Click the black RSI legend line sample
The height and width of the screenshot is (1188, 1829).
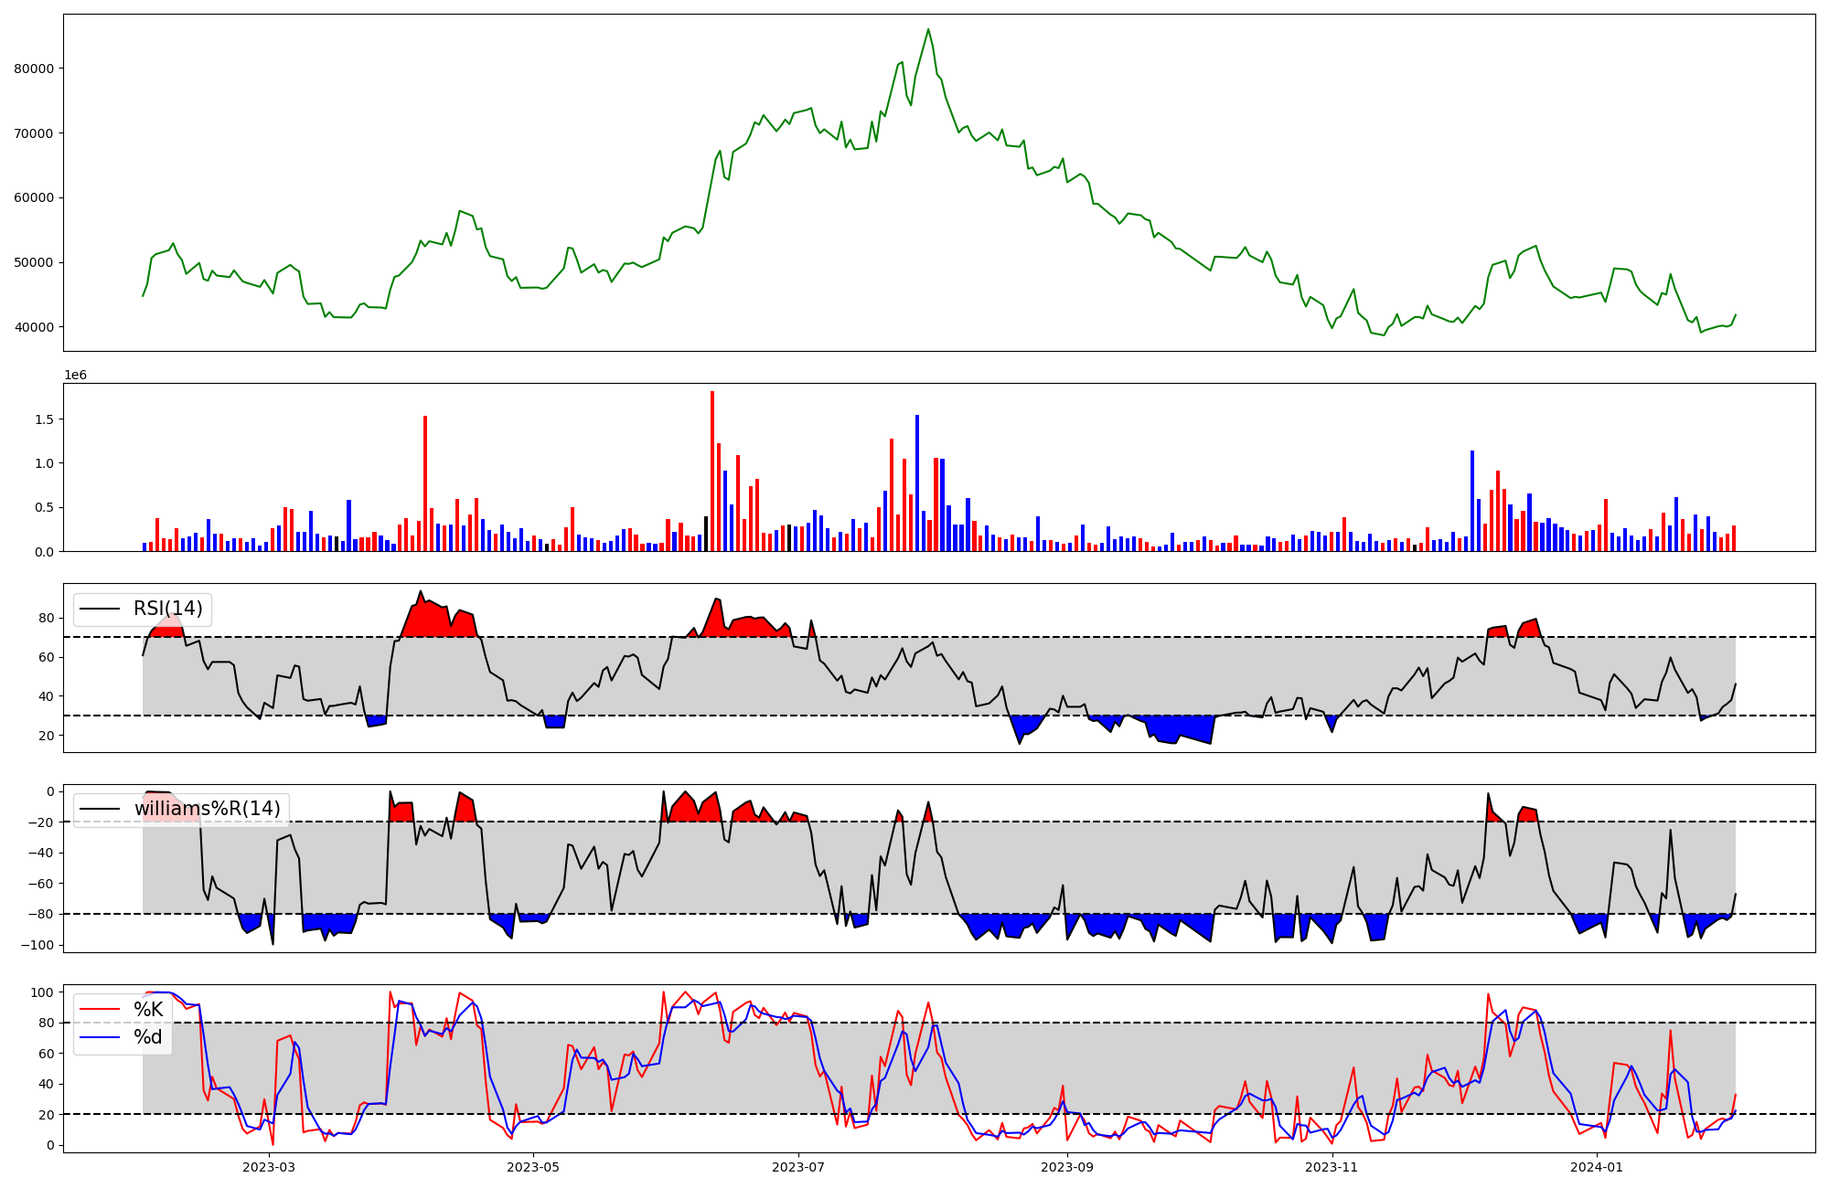[x=100, y=609]
